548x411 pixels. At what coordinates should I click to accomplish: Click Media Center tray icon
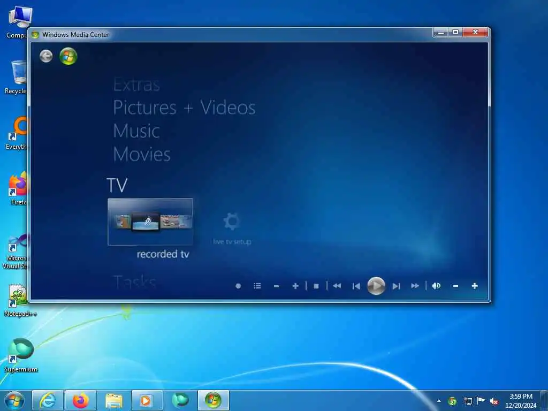pyautogui.click(x=452, y=401)
